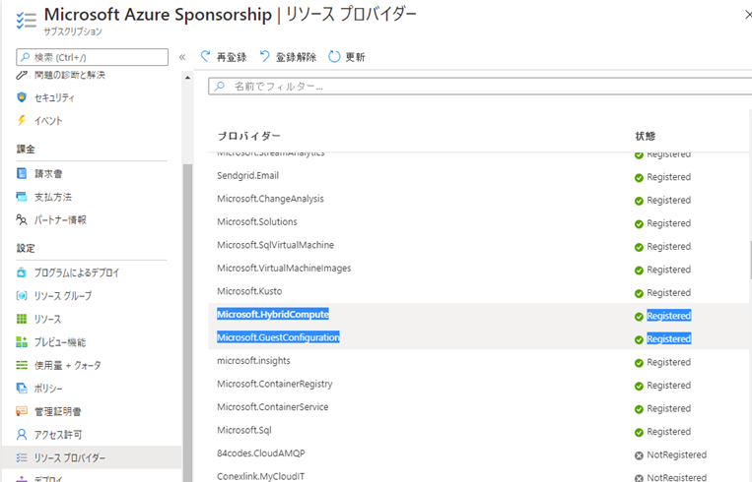Select the Microsoft.ContainerService provider row
The width and height of the screenshot is (752, 482).
(479, 407)
